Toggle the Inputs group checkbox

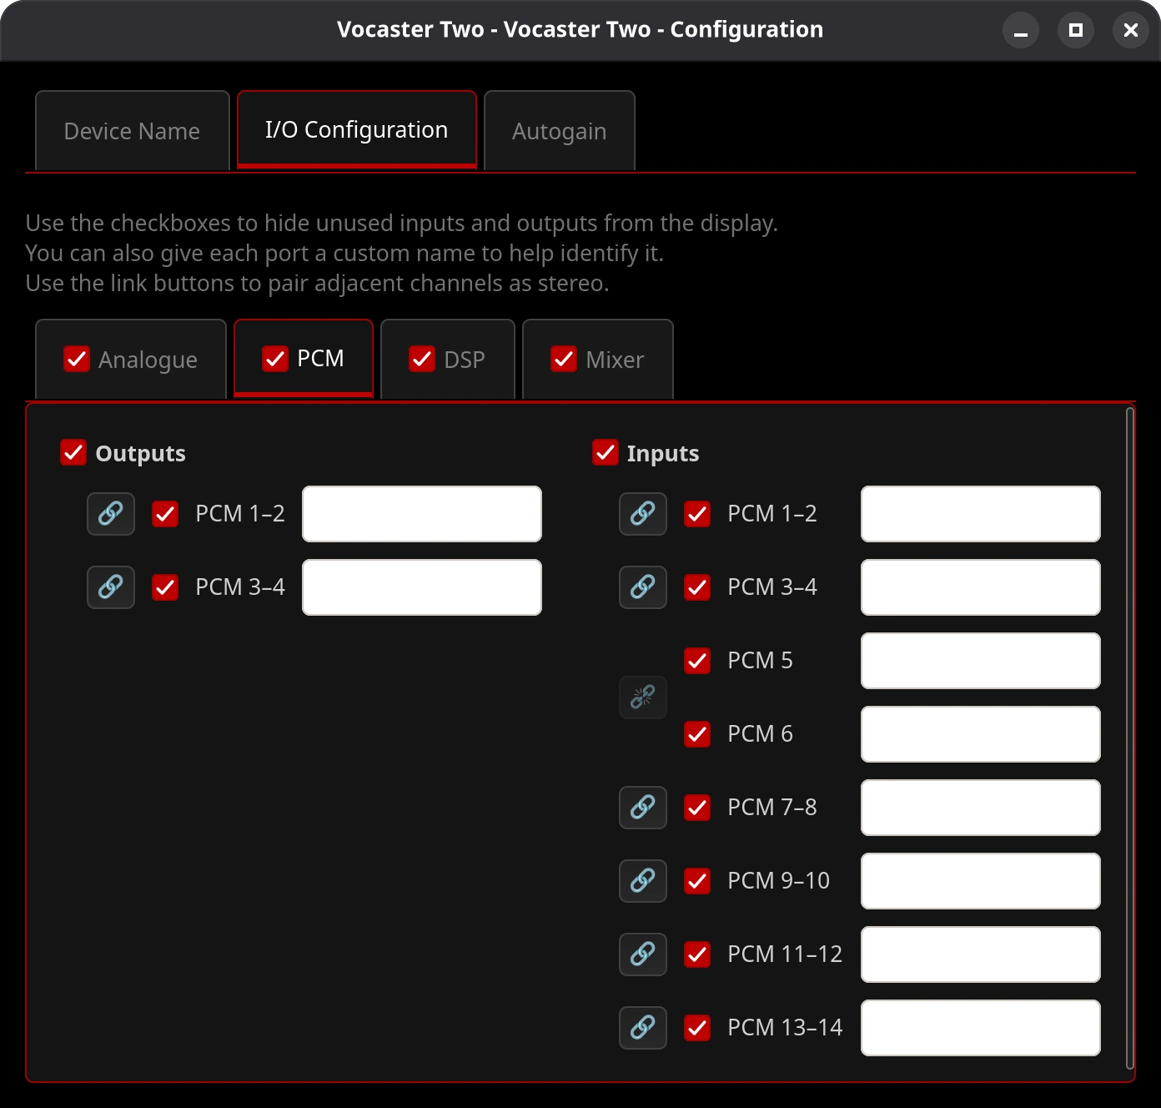[x=606, y=452]
